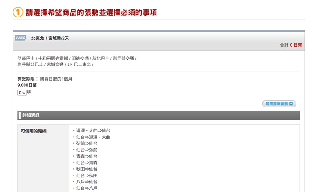This screenshot has width=313, height=192.
Task: Click the 青森⇒仙台 route entry
Action: (x=87, y=156)
